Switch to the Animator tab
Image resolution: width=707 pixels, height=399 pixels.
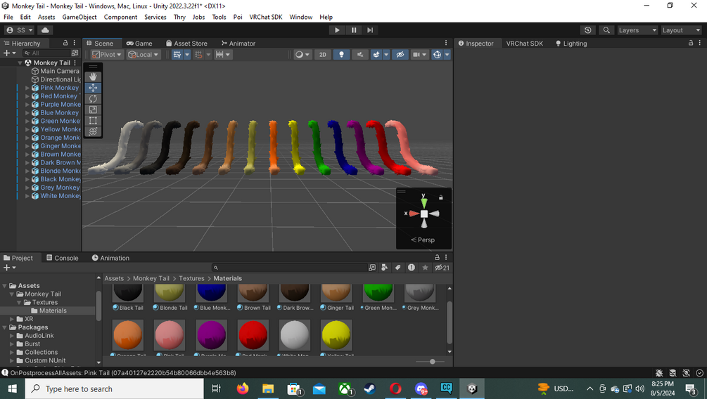[238, 44]
